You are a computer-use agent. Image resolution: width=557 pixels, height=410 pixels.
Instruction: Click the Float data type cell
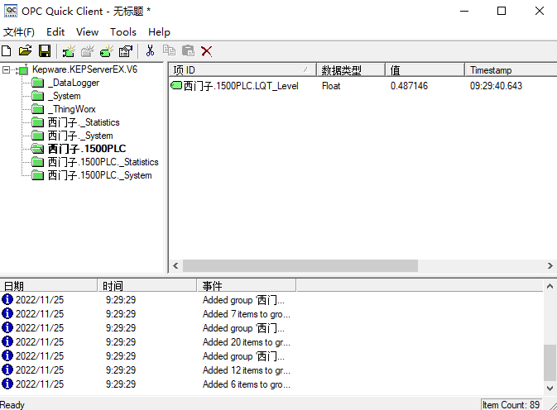click(x=331, y=86)
